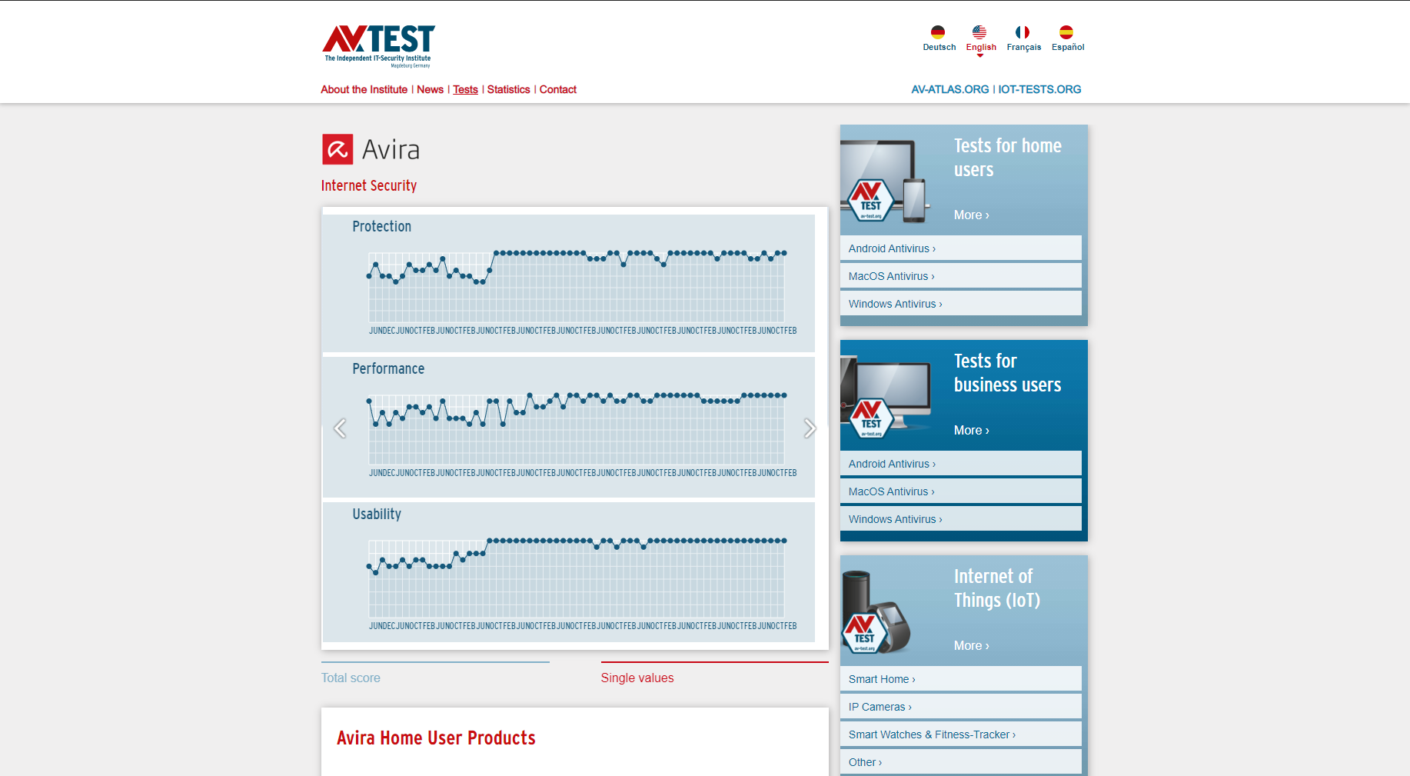
Task: Open the IP Cameras link
Action: click(x=961, y=707)
